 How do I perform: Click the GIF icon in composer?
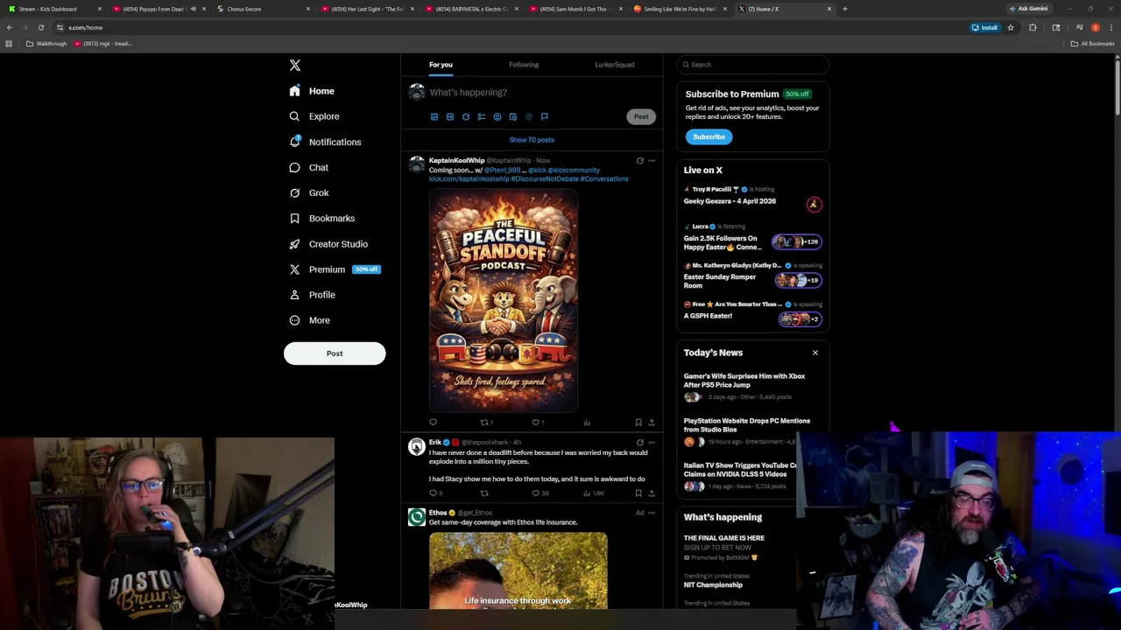pos(450,116)
